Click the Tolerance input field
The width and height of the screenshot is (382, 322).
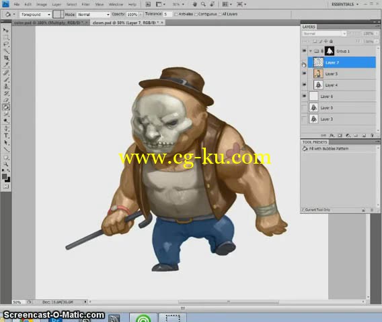167,14
